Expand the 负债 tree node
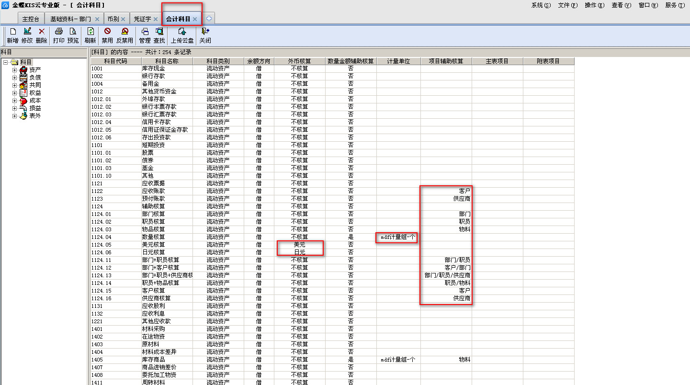Viewport: 690px width, 385px height. 15,78
